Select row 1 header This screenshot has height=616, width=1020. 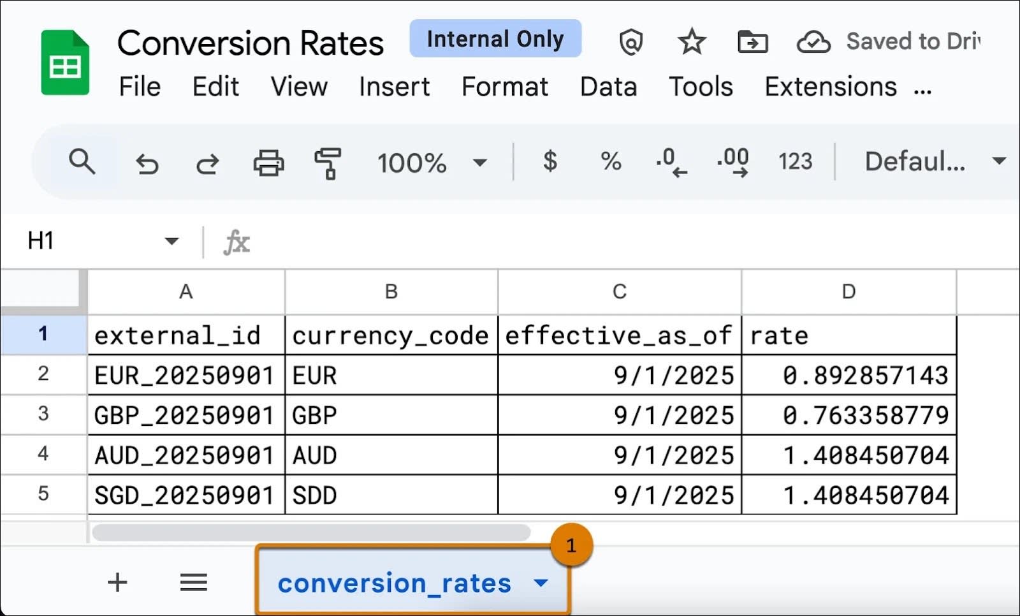point(43,334)
